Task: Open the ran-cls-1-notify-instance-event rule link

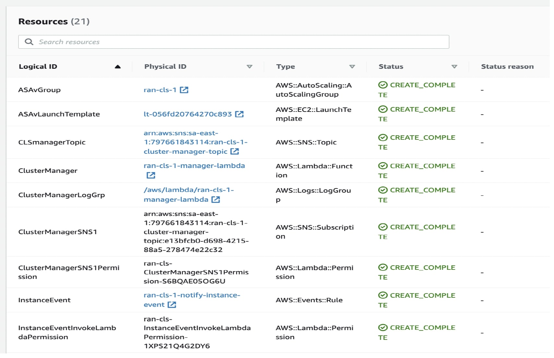Action: click(192, 300)
